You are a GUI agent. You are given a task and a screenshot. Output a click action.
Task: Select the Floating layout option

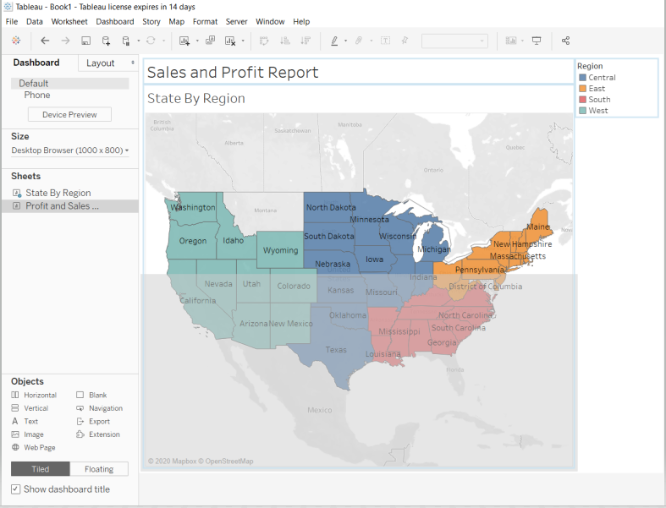[99, 469]
